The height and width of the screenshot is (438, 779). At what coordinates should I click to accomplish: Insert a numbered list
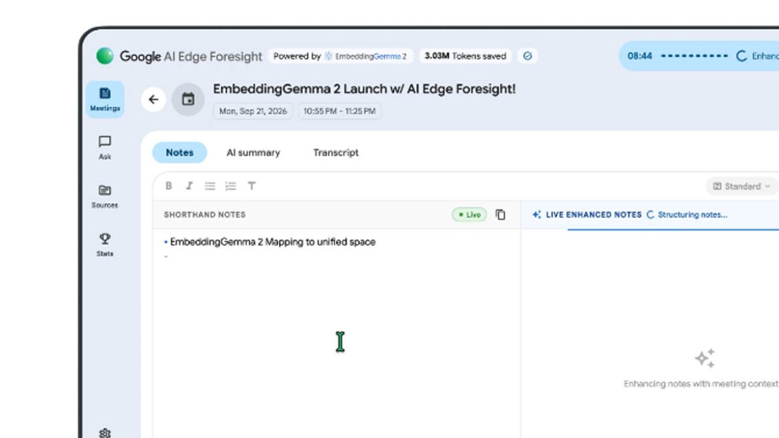230,186
